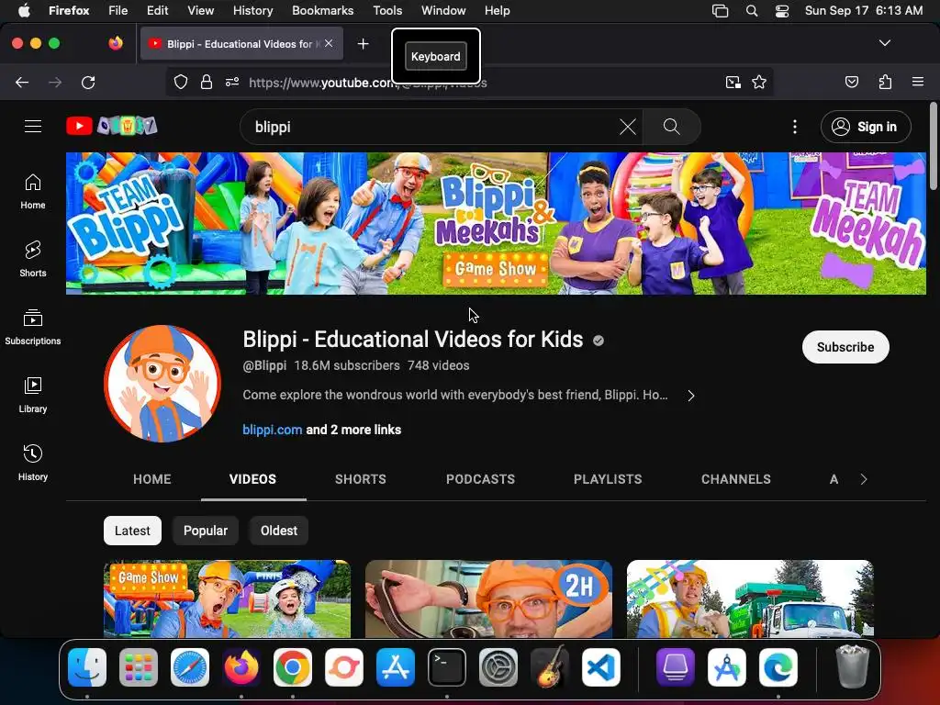This screenshot has width=940, height=705.
Task: Click the YouTube logo
Action: pos(112,126)
